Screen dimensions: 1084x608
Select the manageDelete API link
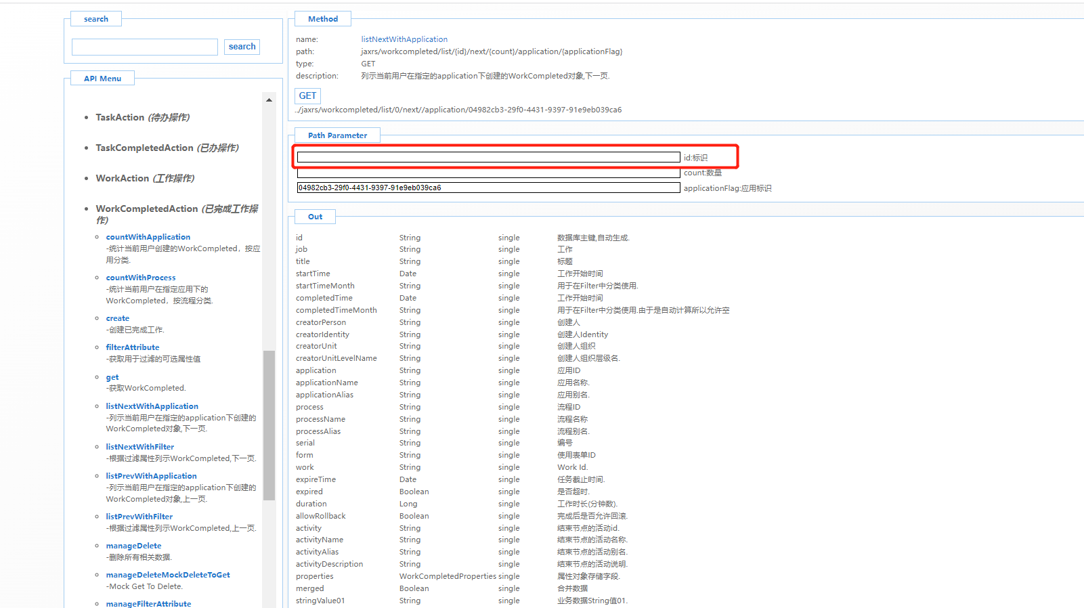point(133,546)
